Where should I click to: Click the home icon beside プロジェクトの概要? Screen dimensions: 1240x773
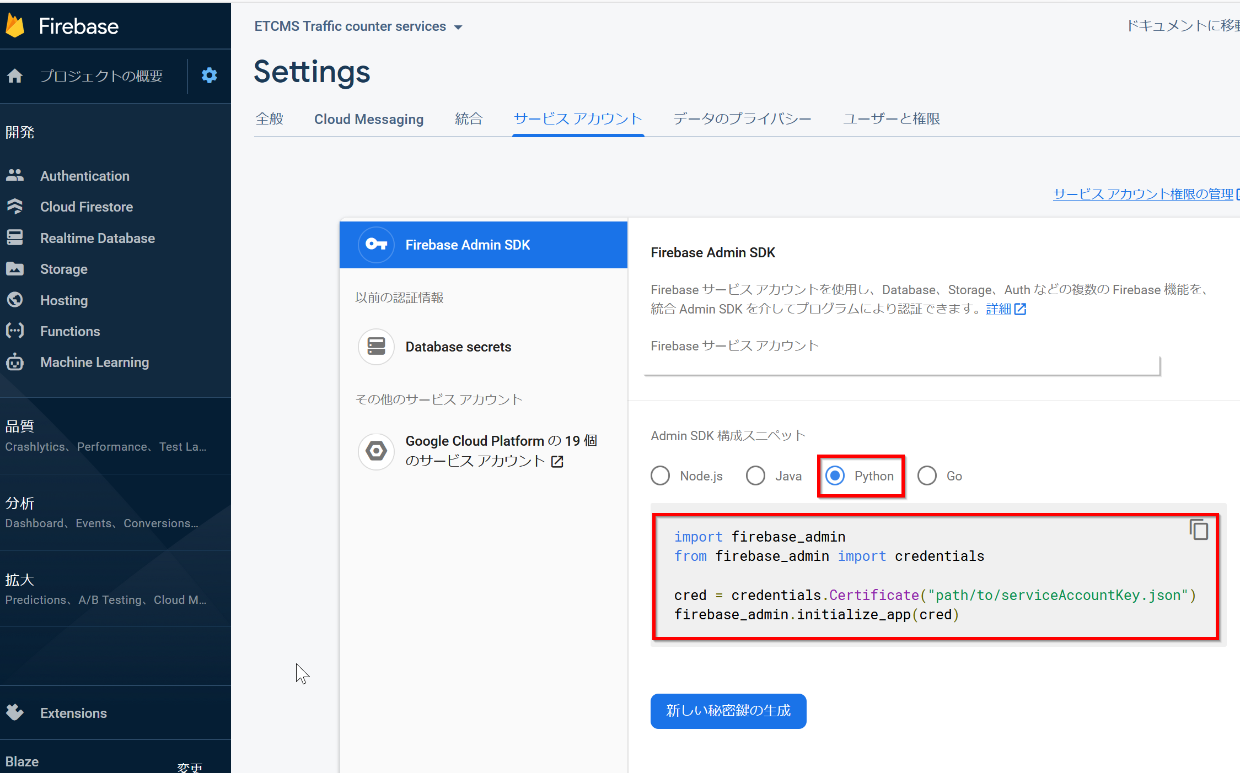pos(15,75)
